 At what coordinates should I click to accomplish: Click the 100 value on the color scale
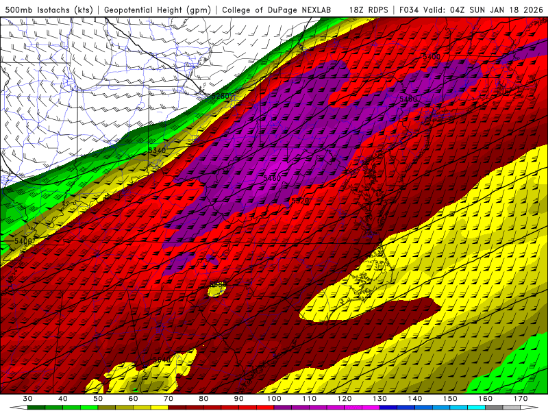tap(274, 399)
